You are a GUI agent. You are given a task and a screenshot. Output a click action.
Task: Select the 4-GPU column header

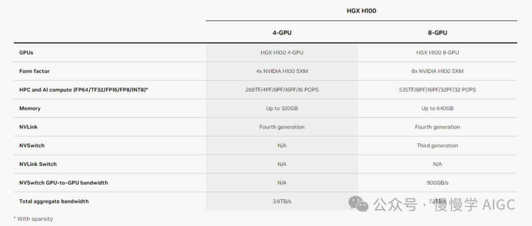282,33
